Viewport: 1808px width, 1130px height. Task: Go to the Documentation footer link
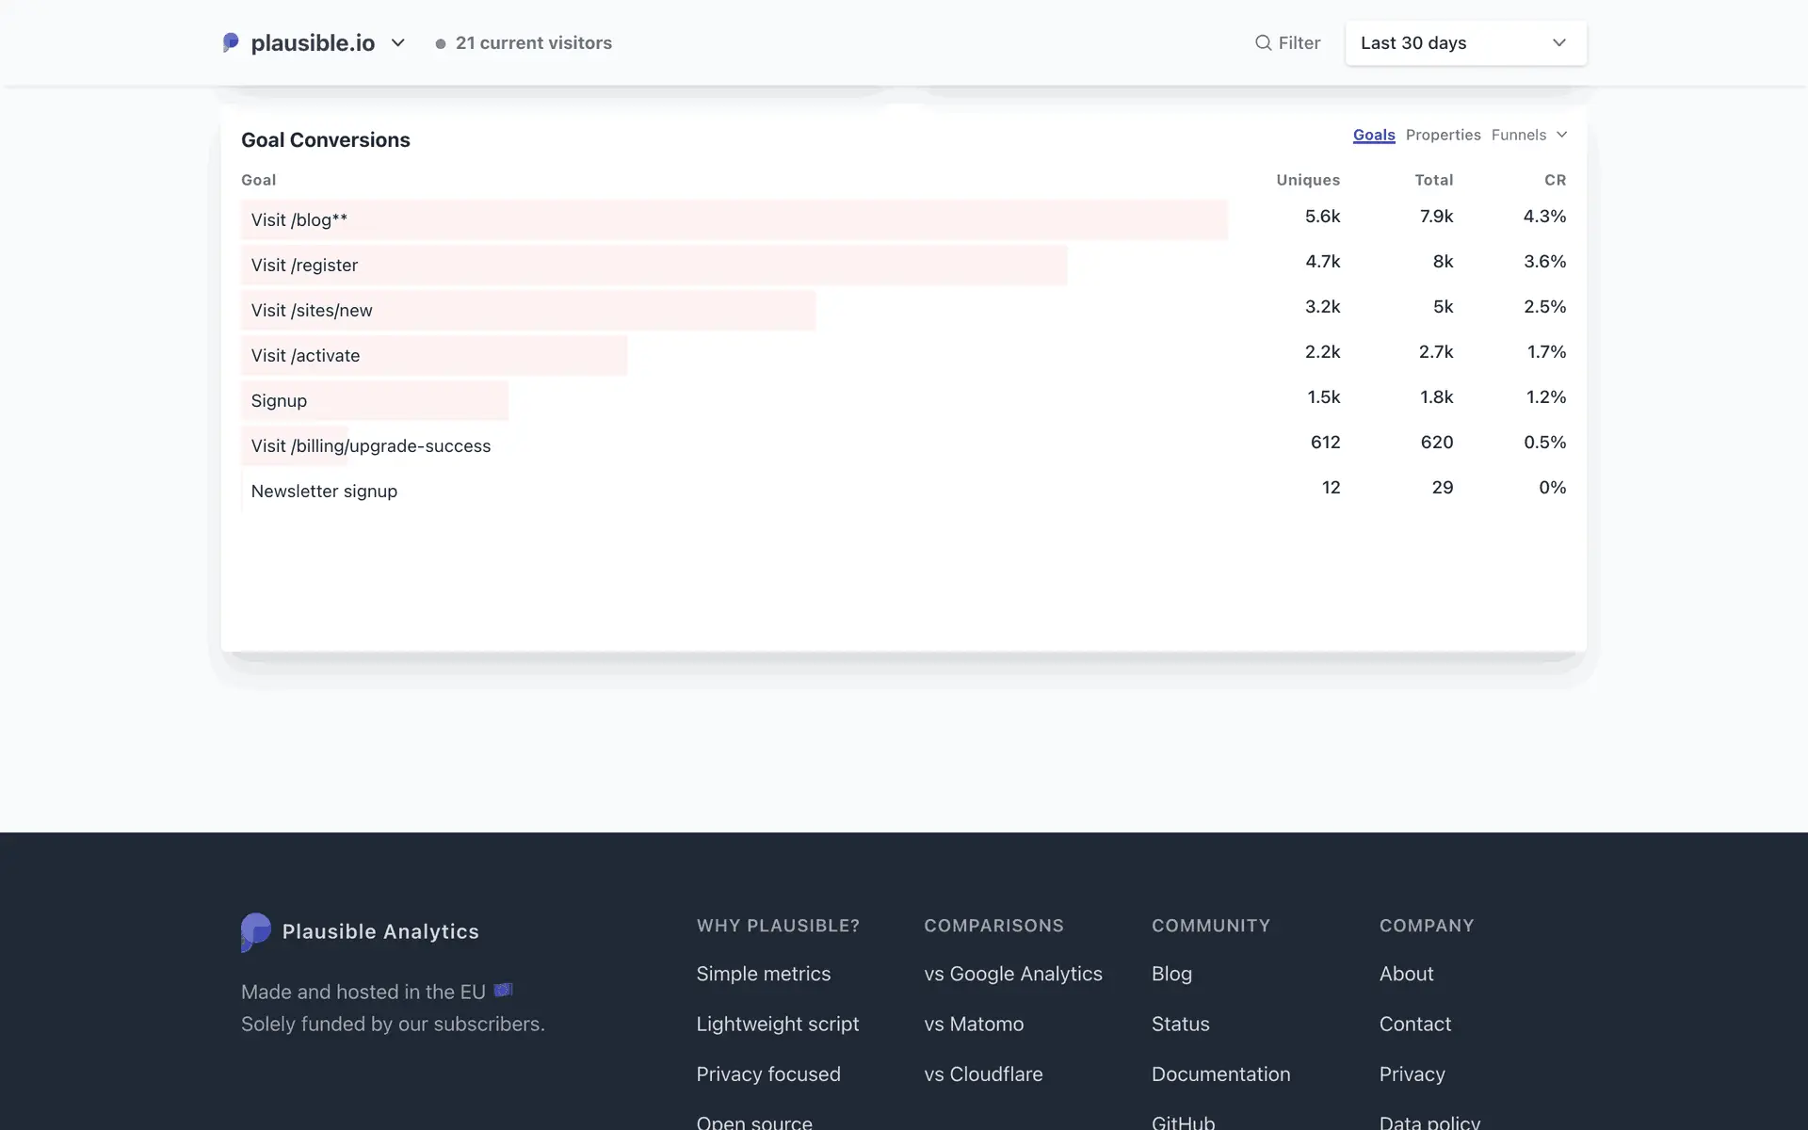(x=1220, y=1073)
